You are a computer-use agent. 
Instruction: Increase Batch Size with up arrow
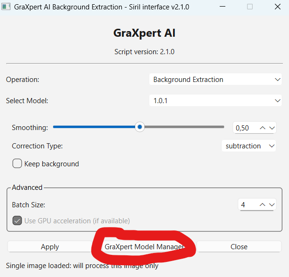(x=262, y=204)
